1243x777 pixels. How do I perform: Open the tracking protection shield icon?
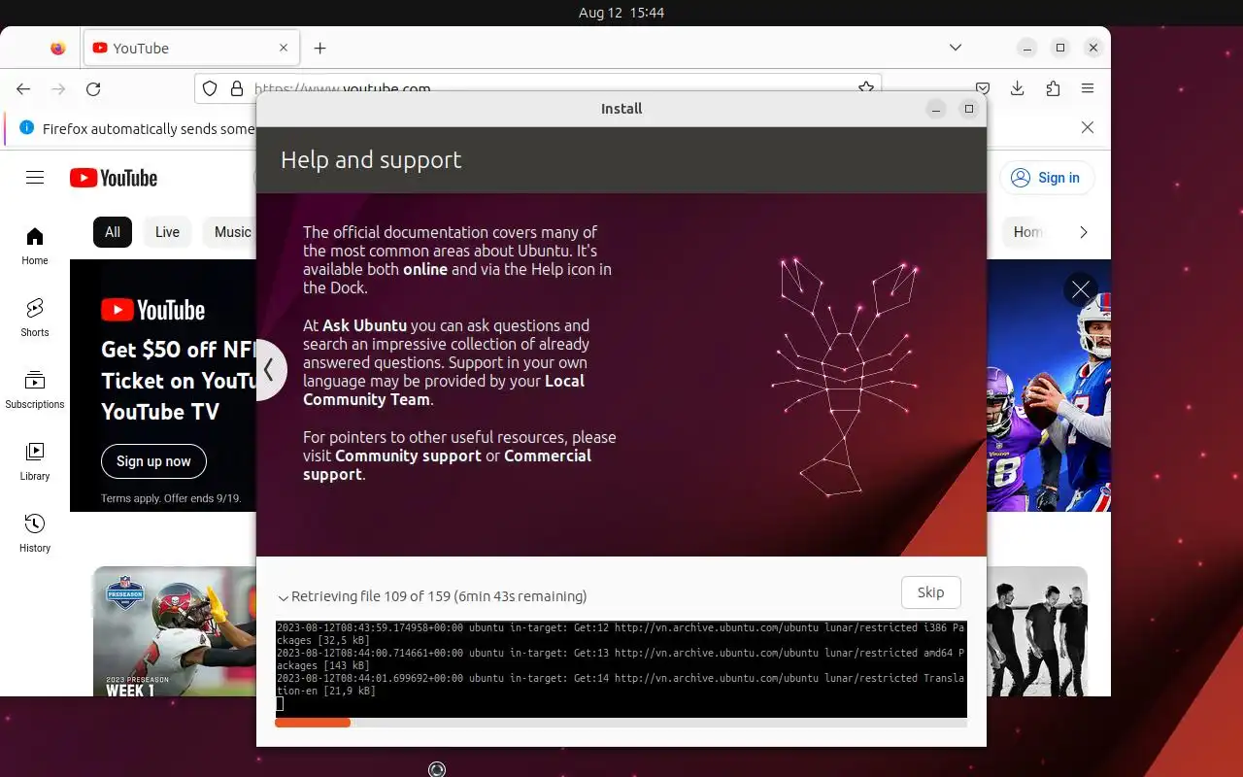[210, 88]
